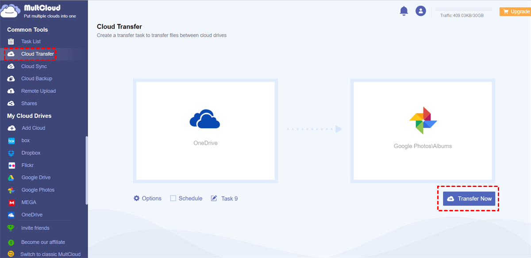
Task: Click the Cloud Transfer page heading
Action: coord(119,27)
